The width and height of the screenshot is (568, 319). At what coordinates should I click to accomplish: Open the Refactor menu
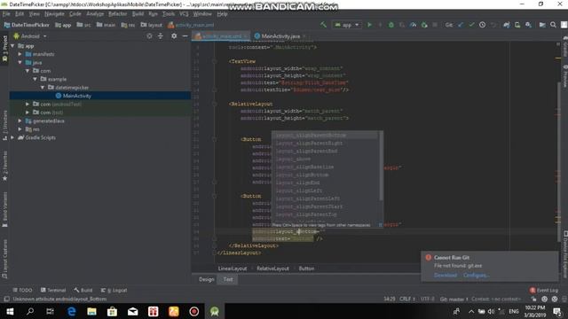[x=118, y=14]
